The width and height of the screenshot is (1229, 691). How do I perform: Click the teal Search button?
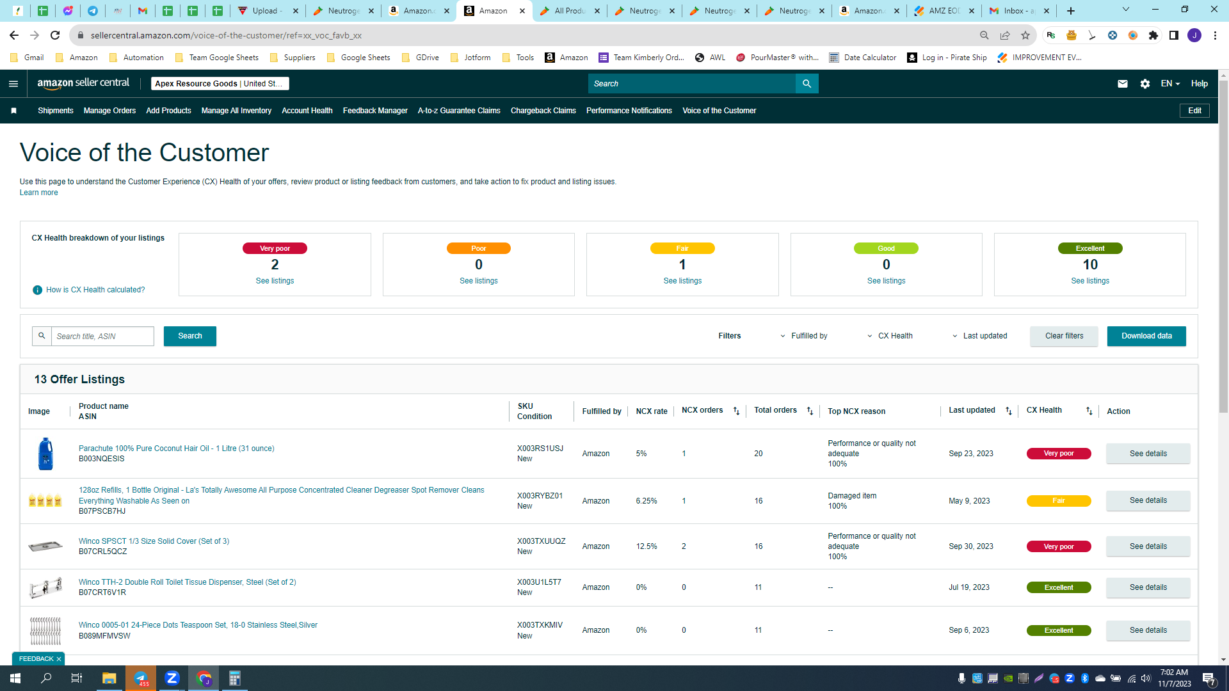pyautogui.click(x=190, y=336)
